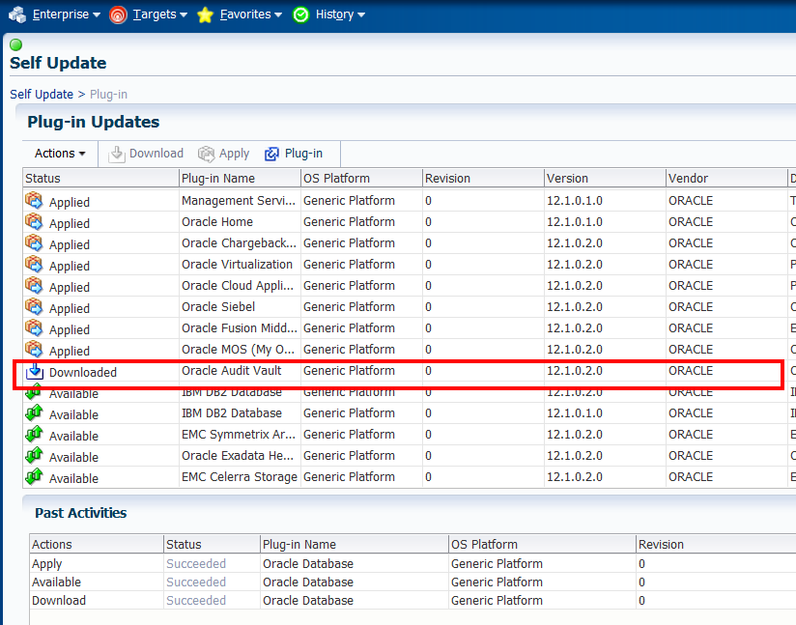Click the Past Activities Plug-in Name header
This screenshot has width=796, height=625.
(x=355, y=544)
